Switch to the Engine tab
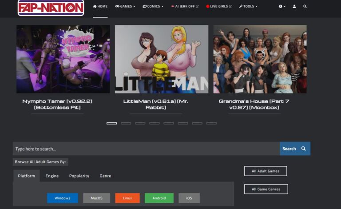This screenshot has width=341, height=209. (x=52, y=176)
